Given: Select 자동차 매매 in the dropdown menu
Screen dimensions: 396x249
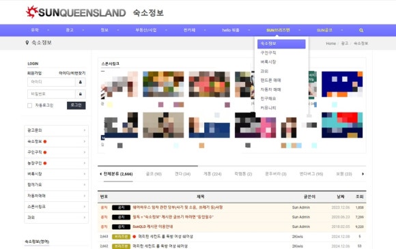Looking at the screenshot, I should tap(271, 89).
